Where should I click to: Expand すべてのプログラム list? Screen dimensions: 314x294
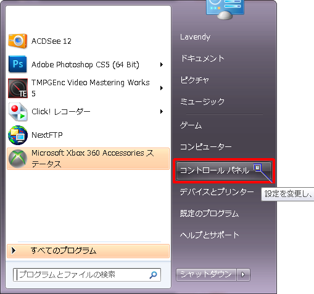(x=88, y=251)
